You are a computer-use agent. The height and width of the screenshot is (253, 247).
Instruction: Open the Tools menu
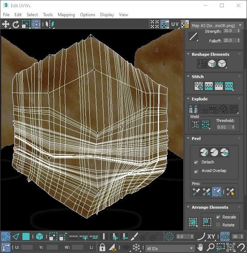coord(48,15)
